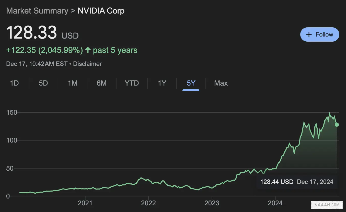Click the Follow button
This screenshot has width=346, height=212.
[320, 34]
